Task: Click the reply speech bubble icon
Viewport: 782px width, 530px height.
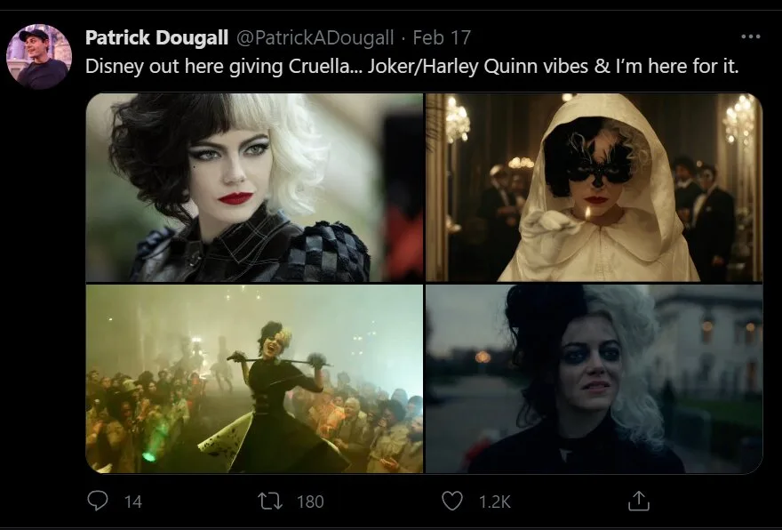Action: [x=98, y=501]
